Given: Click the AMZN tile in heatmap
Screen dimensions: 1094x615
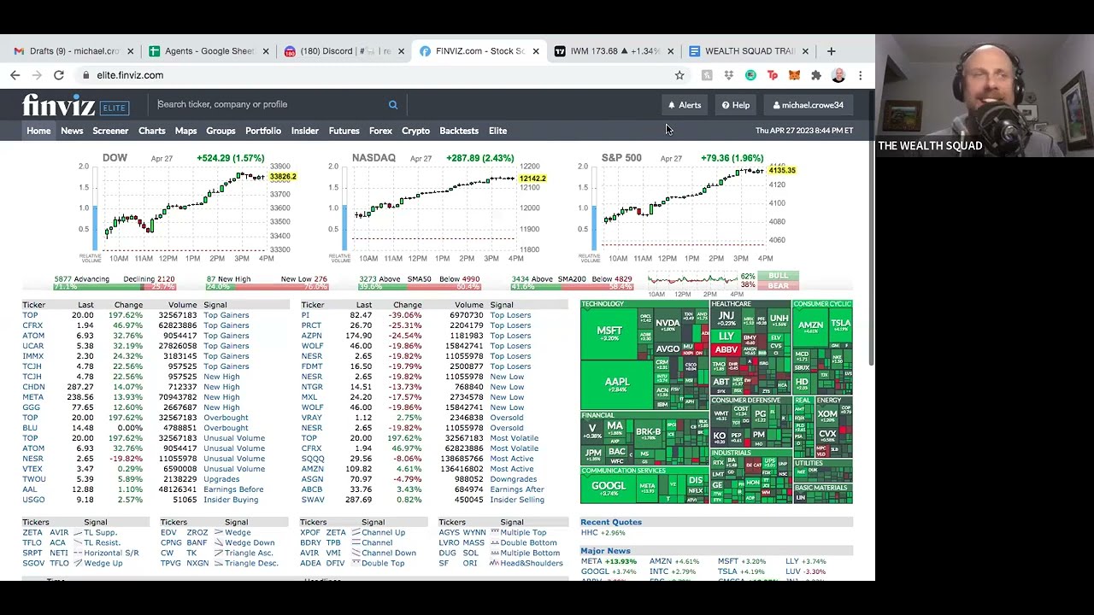Looking at the screenshot, I should point(810,328).
